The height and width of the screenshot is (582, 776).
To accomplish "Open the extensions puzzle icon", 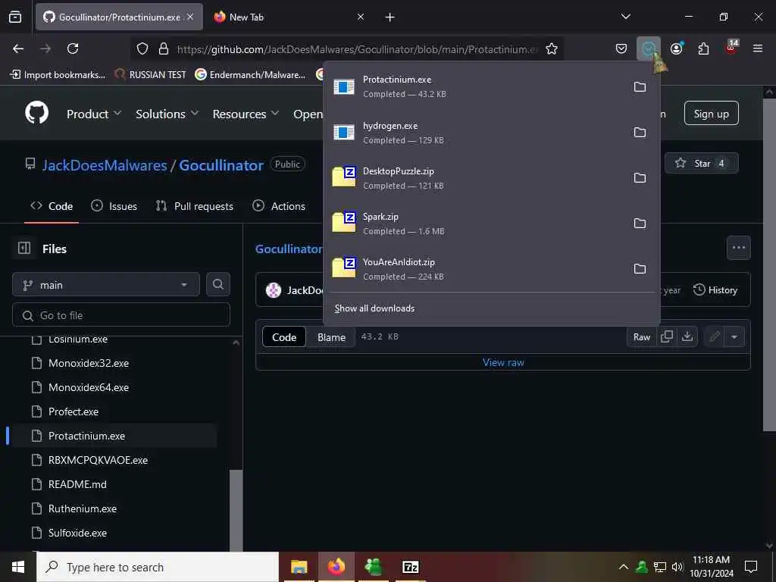I will click(x=703, y=48).
